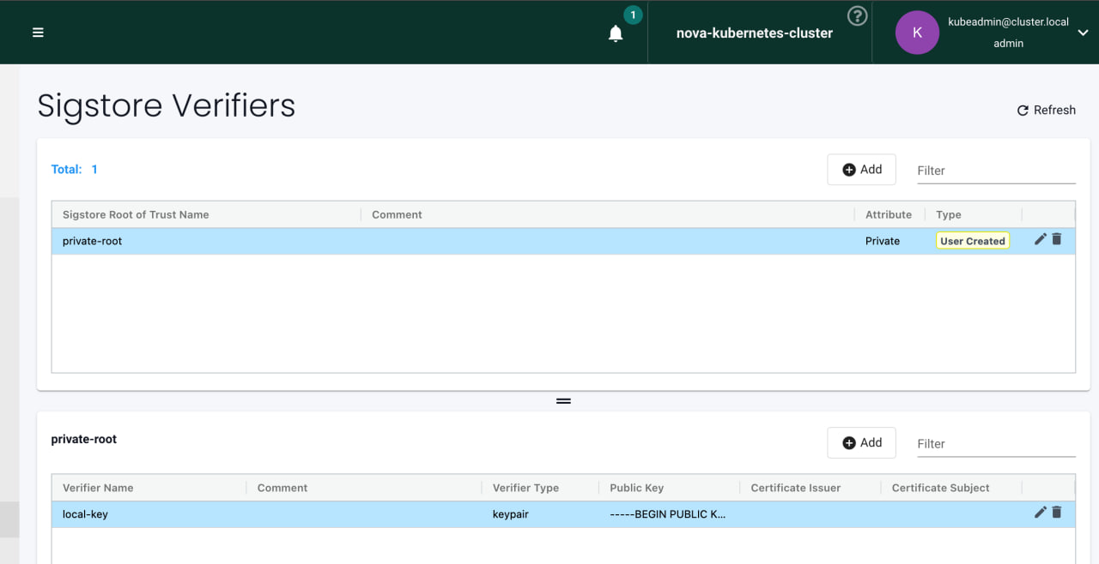
Task: Add a new verifier to private-root
Action: (862, 442)
